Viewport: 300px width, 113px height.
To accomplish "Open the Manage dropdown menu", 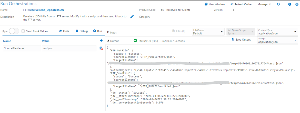I will (x=264, y=4).
